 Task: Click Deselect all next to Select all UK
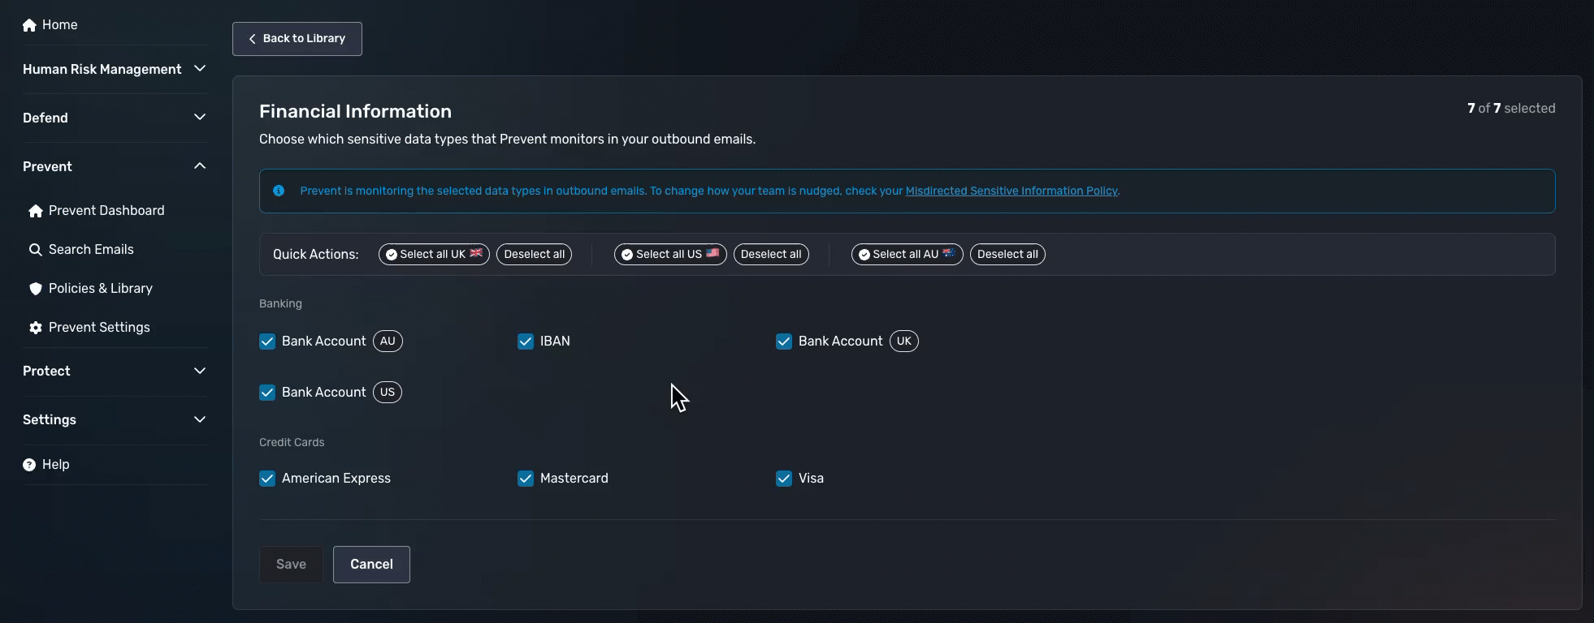[x=535, y=255]
